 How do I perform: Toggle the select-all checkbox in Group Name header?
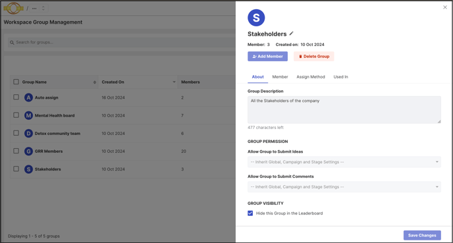[x=16, y=82]
